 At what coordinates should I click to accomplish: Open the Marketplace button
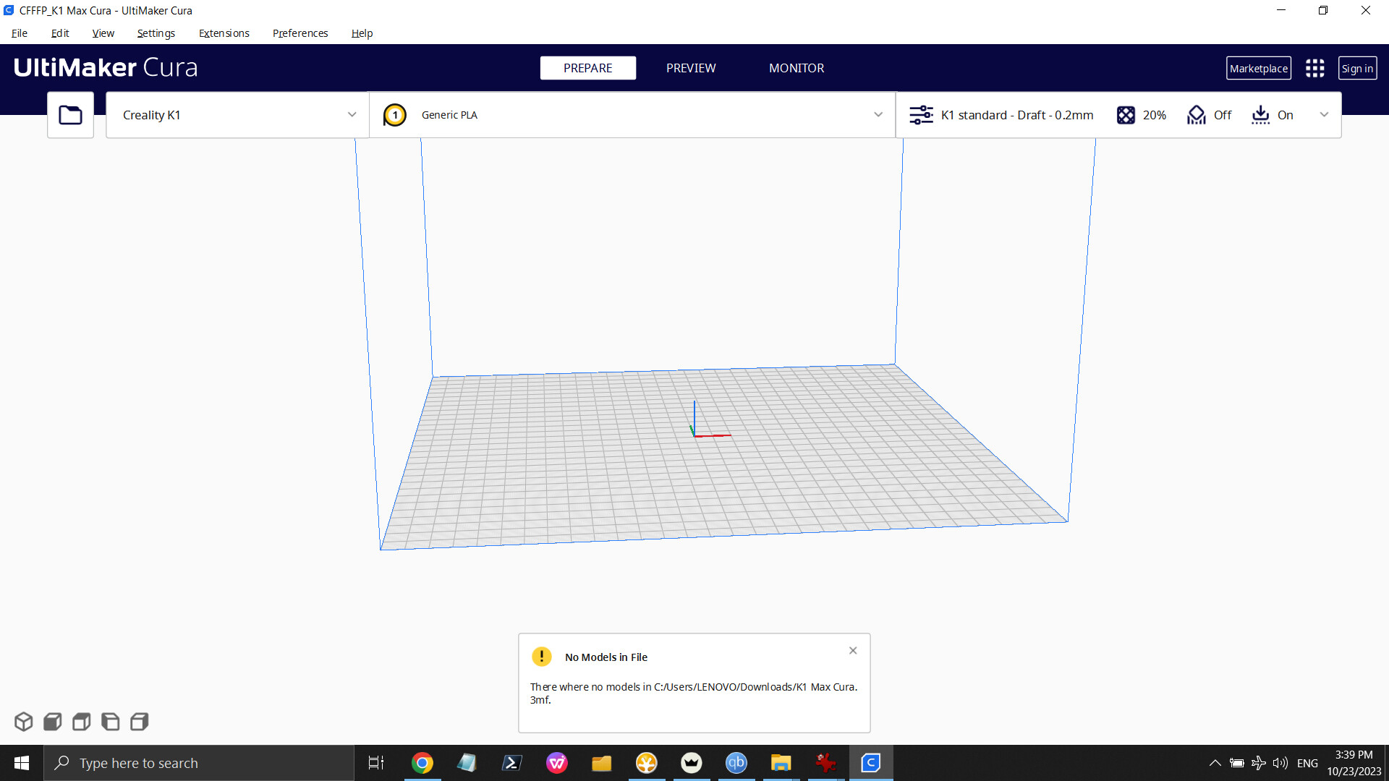pyautogui.click(x=1258, y=68)
